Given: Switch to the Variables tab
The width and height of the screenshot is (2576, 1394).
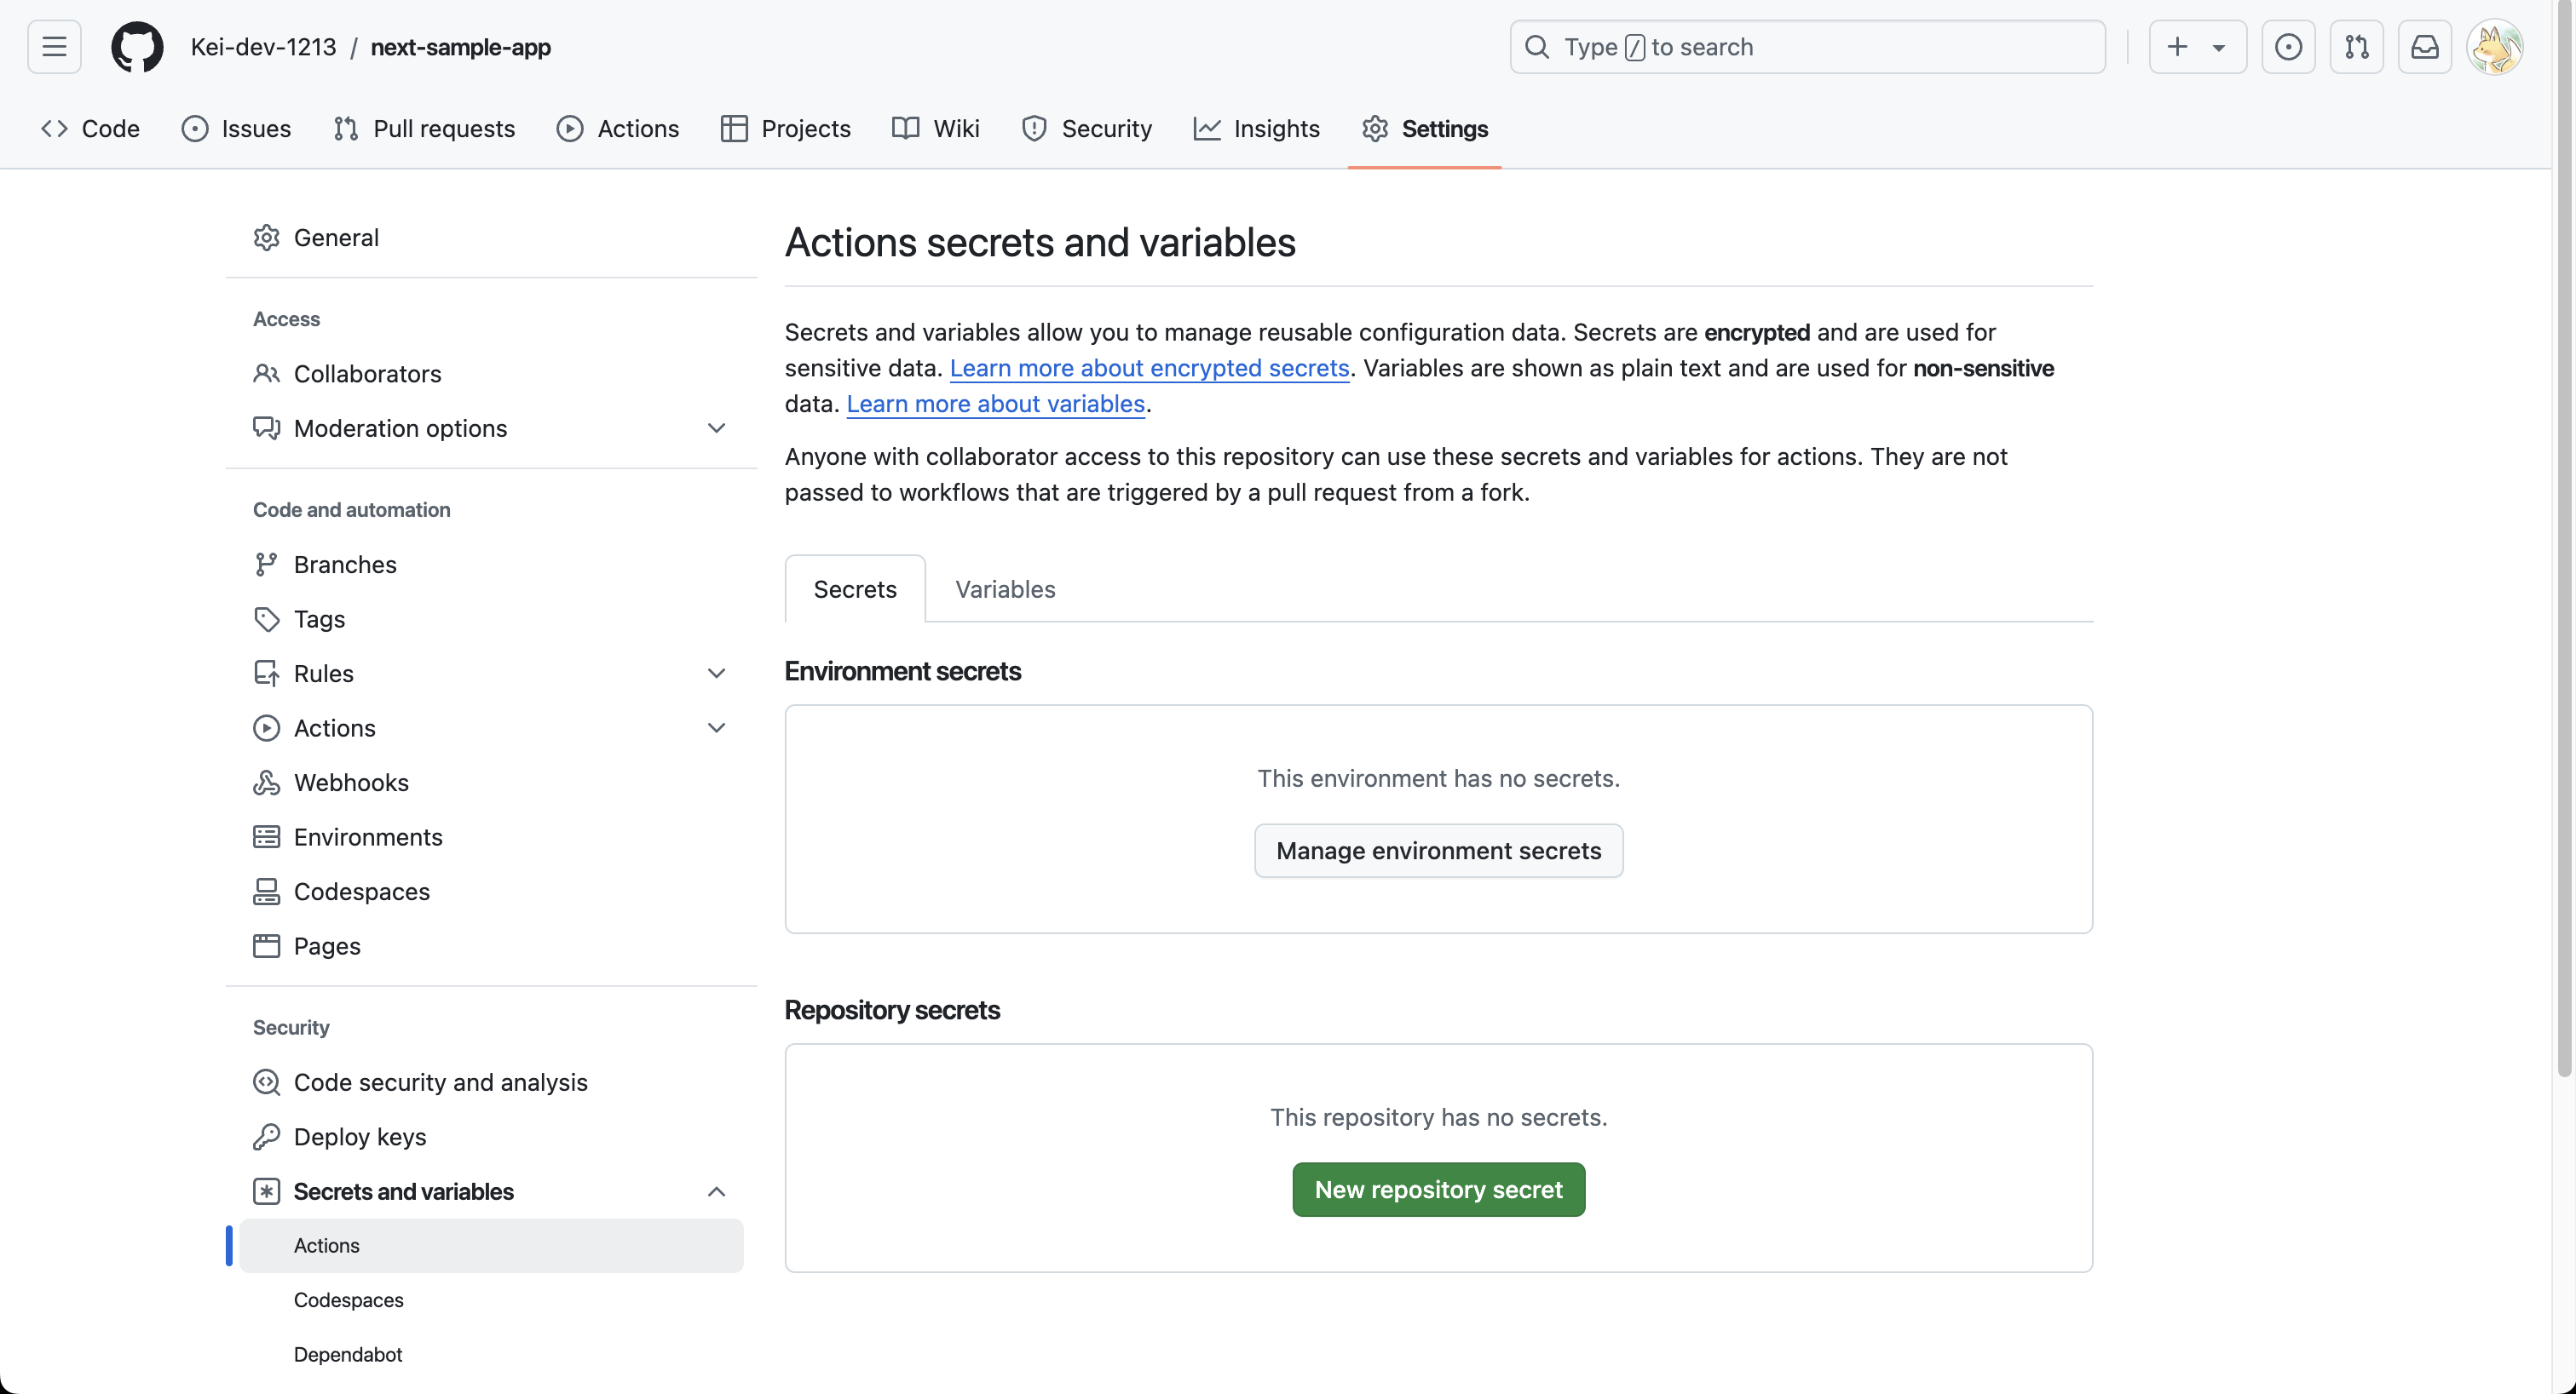Looking at the screenshot, I should point(1005,588).
